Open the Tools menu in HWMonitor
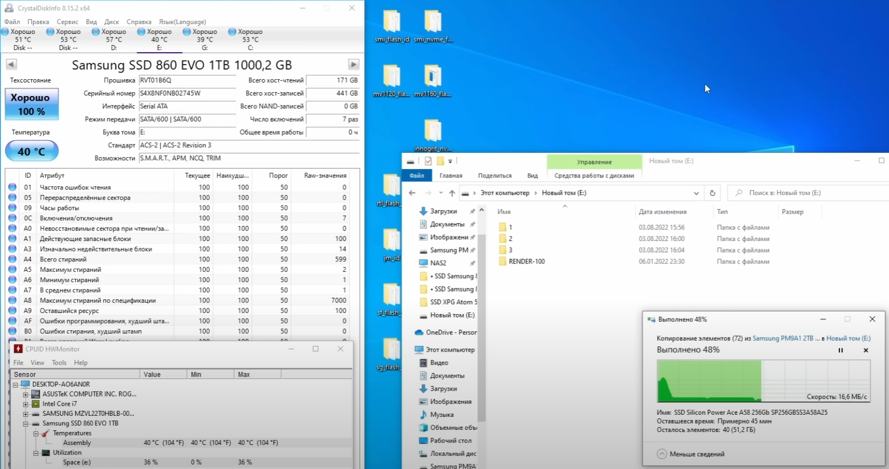The height and width of the screenshot is (469, 889). tap(59, 363)
